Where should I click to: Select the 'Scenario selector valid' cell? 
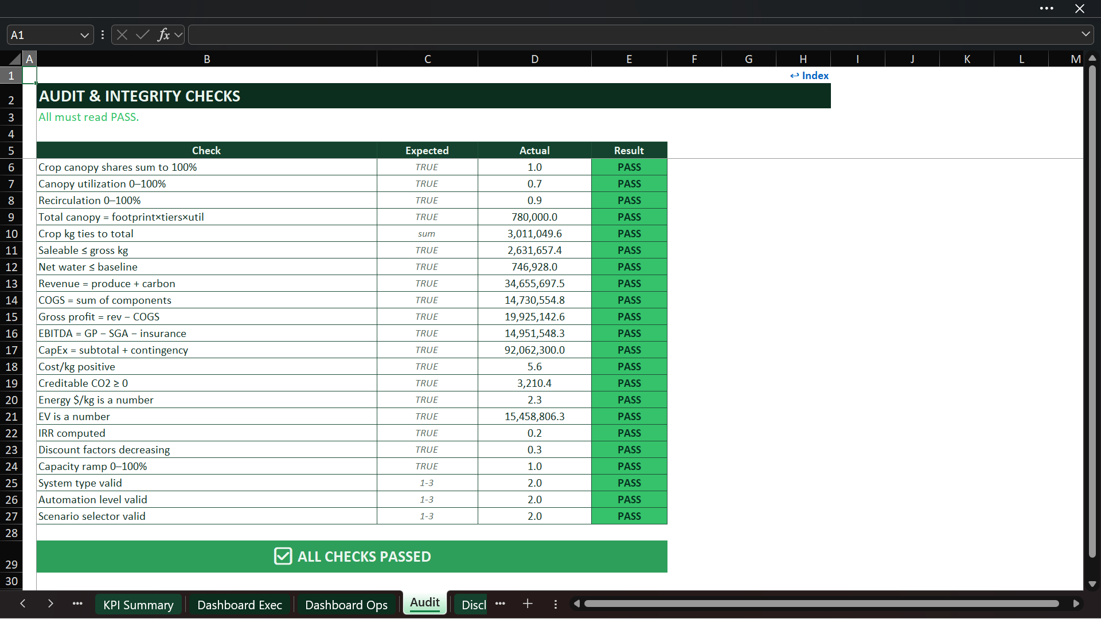click(x=206, y=516)
